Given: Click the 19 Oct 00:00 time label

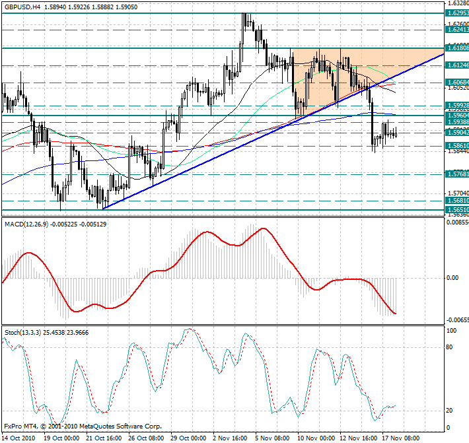Looking at the screenshot, I should (x=61, y=438).
